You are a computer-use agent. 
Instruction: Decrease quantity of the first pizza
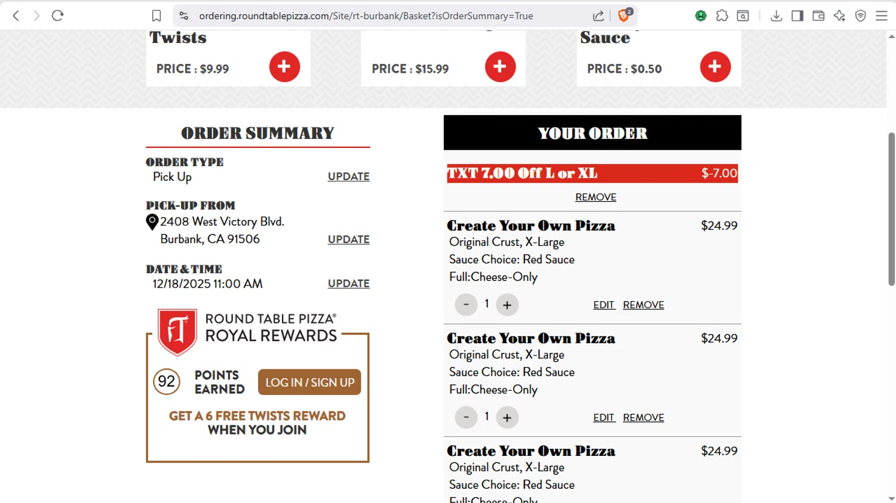(x=466, y=305)
